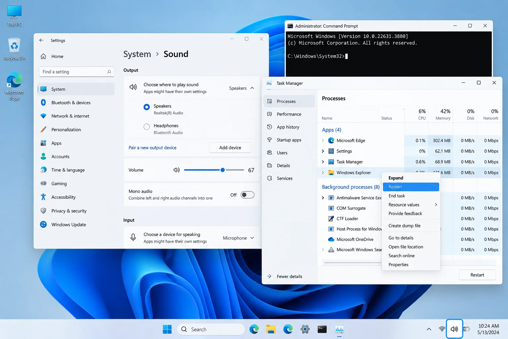Click the taskbar volume speaker icon
The width and height of the screenshot is (508, 339).
pos(454,329)
